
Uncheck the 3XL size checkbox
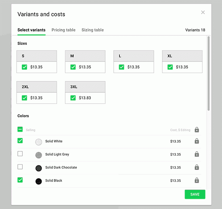pos(73,98)
